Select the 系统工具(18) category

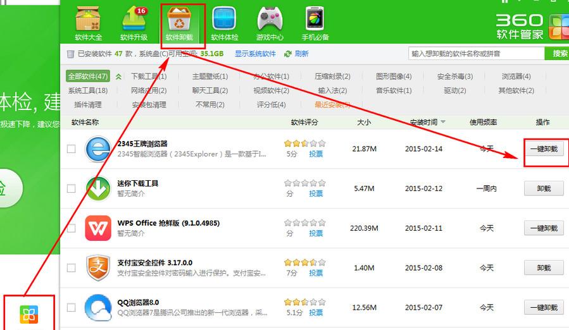(x=88, y=90)
